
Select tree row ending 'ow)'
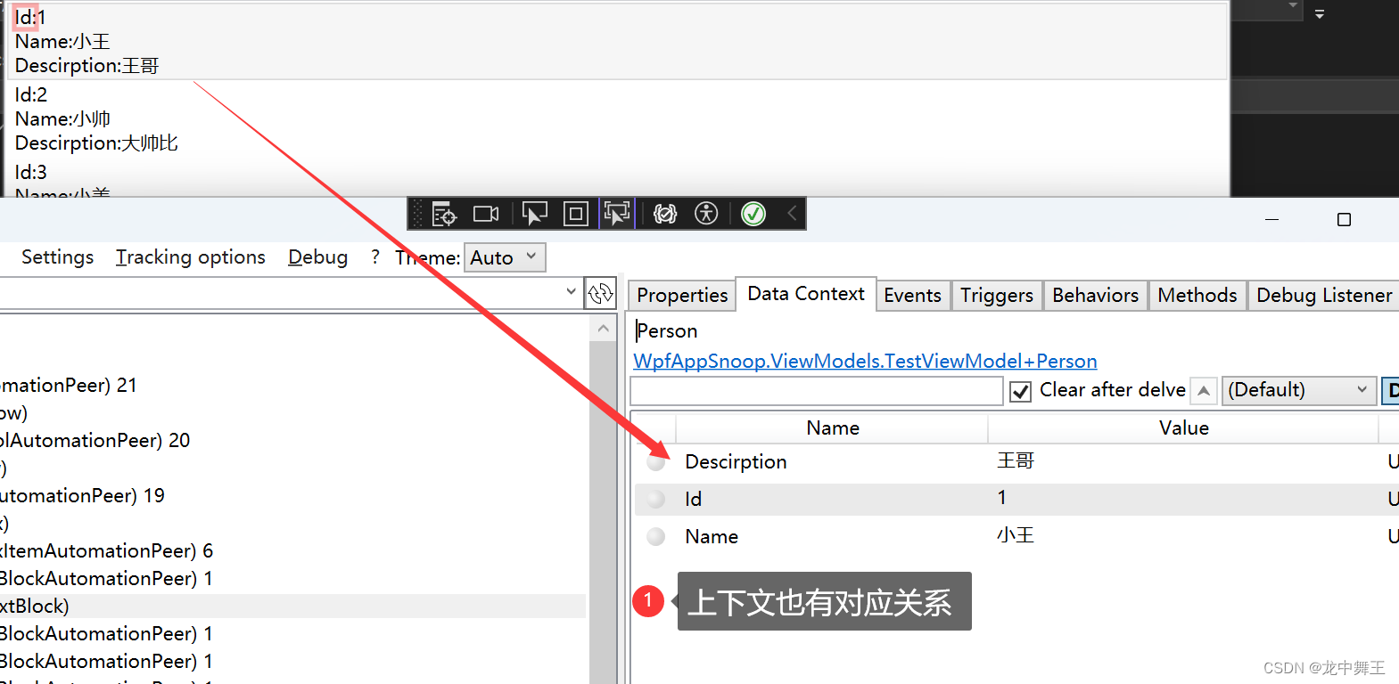13,412
